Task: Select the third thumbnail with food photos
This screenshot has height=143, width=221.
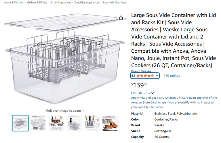Action: click(56, 123)
